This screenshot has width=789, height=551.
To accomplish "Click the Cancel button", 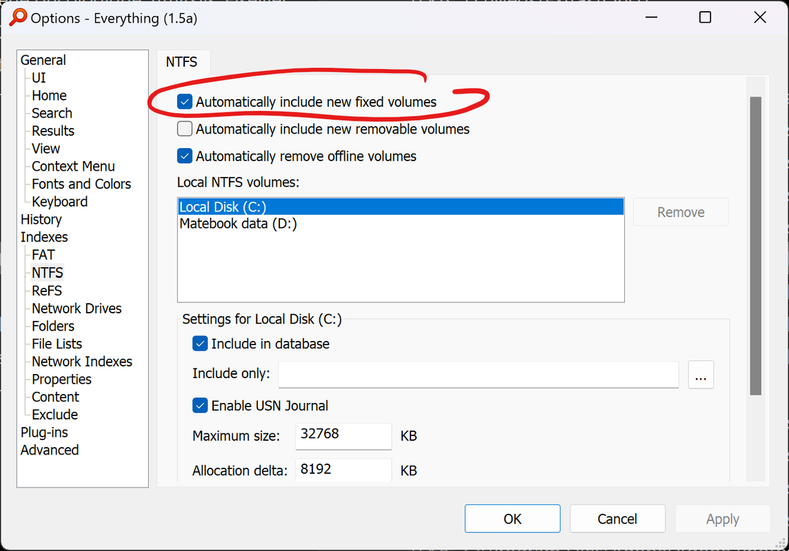I will [617, 519].
